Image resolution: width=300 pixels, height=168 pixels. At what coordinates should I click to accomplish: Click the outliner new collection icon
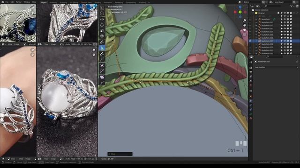coord(297,6)
